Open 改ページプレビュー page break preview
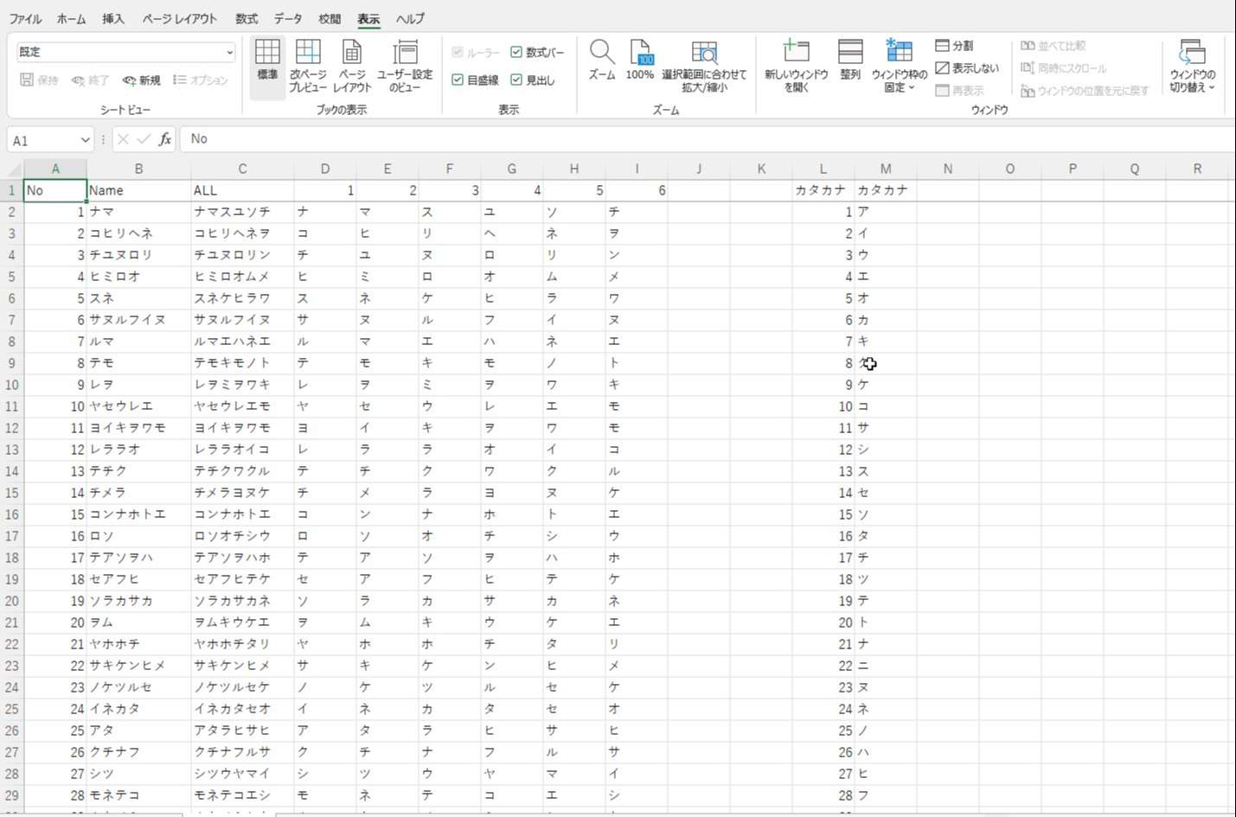Viewport: 1236px width, 817px height. tap(308, 67)
